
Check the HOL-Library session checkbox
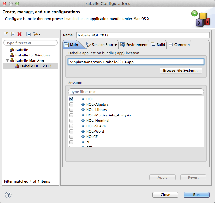[x=71, y=110]
